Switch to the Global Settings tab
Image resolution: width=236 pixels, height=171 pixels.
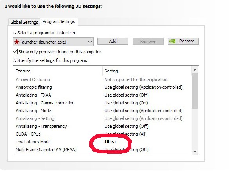pyautogui.click(x=24, y=22)
